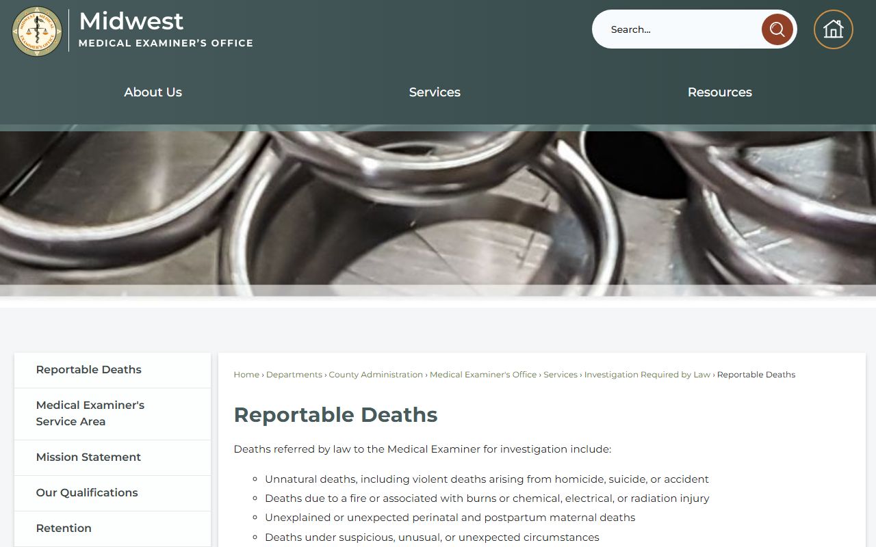Screen dimensions: 876x547
Task: Click the metal rings banner image
Action: tap(438, 212)
